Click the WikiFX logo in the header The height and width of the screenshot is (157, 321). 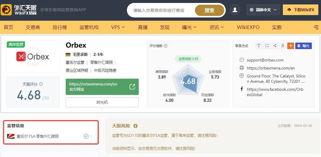19,10
